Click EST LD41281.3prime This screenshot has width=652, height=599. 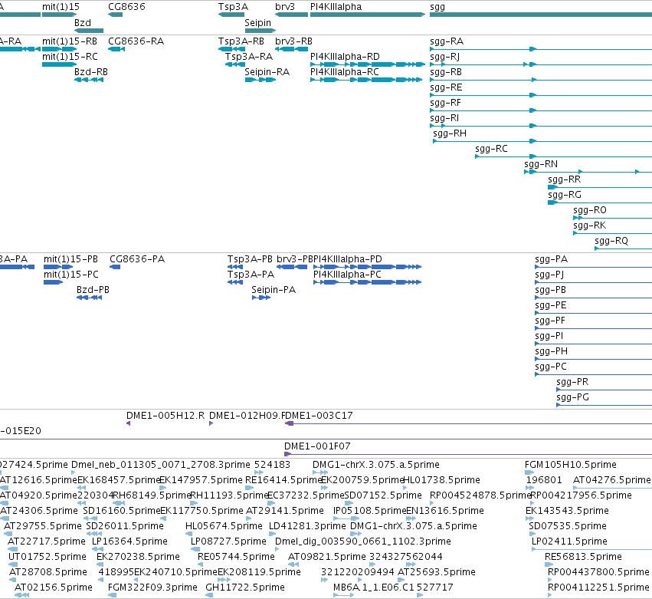pyautogui.click(x=272, y=534)
